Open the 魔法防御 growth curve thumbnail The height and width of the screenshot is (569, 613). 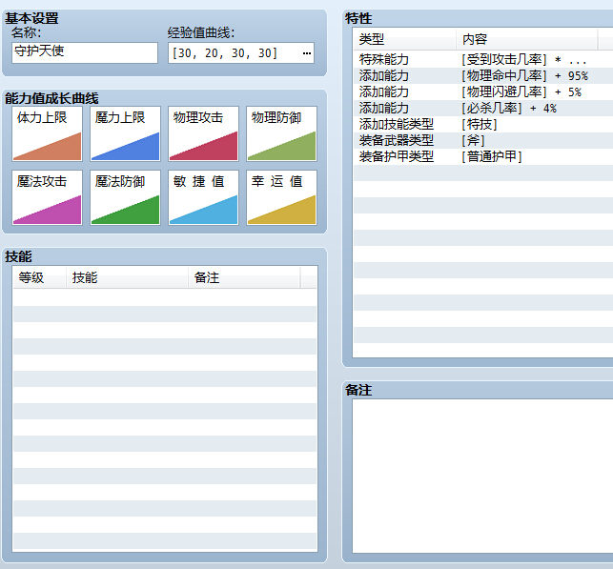(125, 197)
